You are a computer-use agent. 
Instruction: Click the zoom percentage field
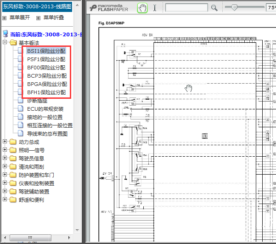click(271, 7)
